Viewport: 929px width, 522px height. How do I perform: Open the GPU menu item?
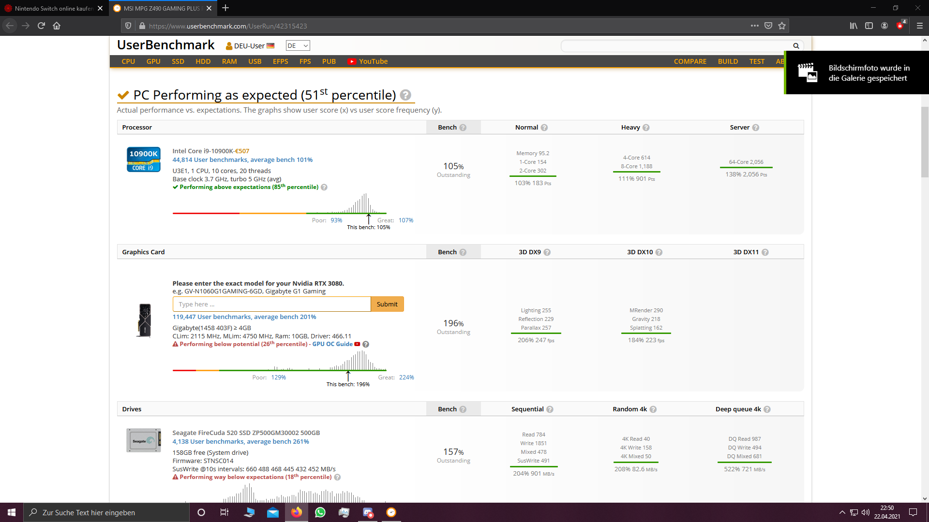pos(153,61)
